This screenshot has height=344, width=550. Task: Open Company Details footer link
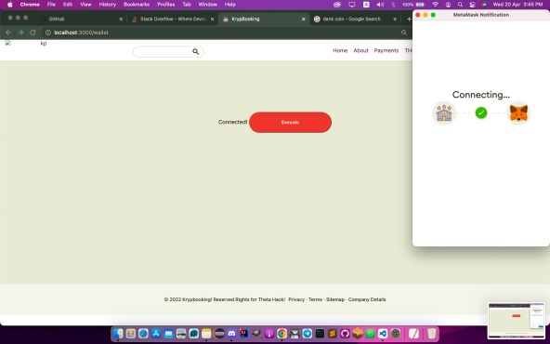(367, 299)
